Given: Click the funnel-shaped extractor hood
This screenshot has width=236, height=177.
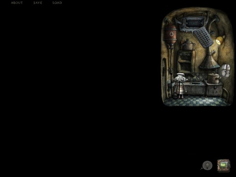Looking at the screenshot, I should click(x=210, y=61).
